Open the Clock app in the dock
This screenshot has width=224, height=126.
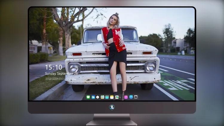coord(98,97)
